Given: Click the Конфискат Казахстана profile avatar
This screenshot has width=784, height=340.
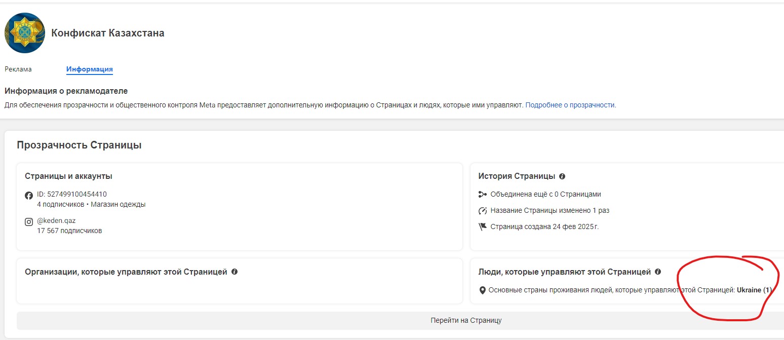Looking at the screenshot, I should pos(24,33).
